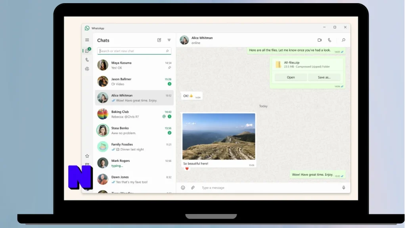Click the 'Here are all the files' message

(296, 50)
